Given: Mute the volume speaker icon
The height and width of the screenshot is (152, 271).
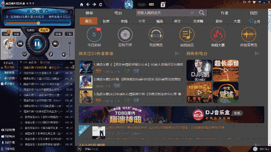Looking at the screenshot, I should pyautogui.click(x=64, y=55).
